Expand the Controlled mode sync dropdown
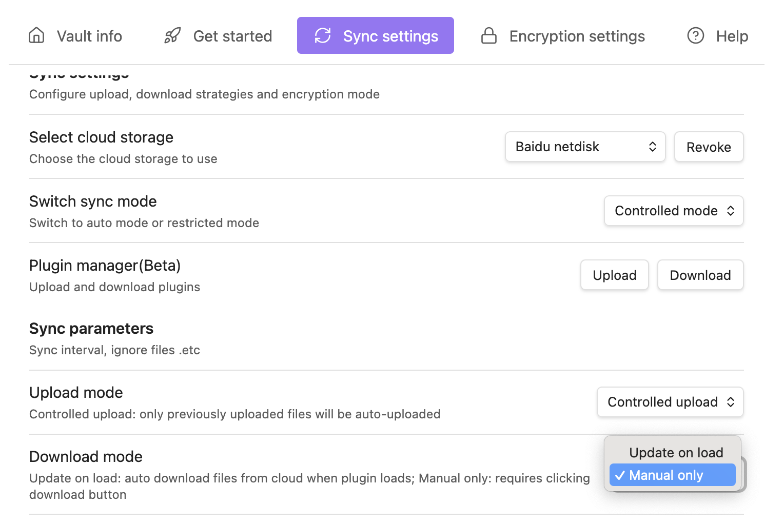784x525 pixels. [x=673, y=211]
